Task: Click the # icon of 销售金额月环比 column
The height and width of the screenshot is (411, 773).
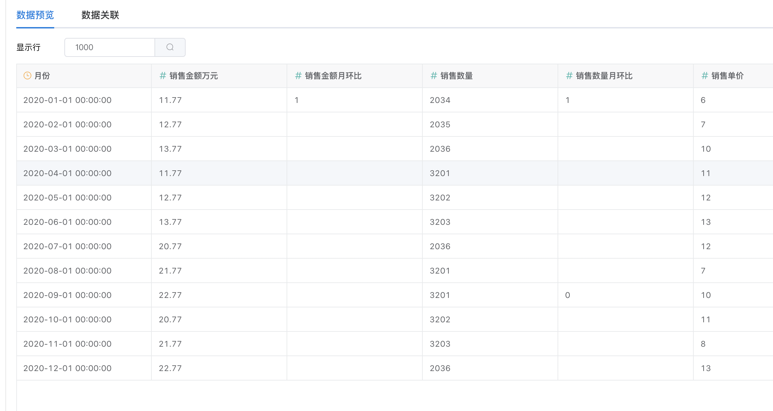Action: coord(298,75)
